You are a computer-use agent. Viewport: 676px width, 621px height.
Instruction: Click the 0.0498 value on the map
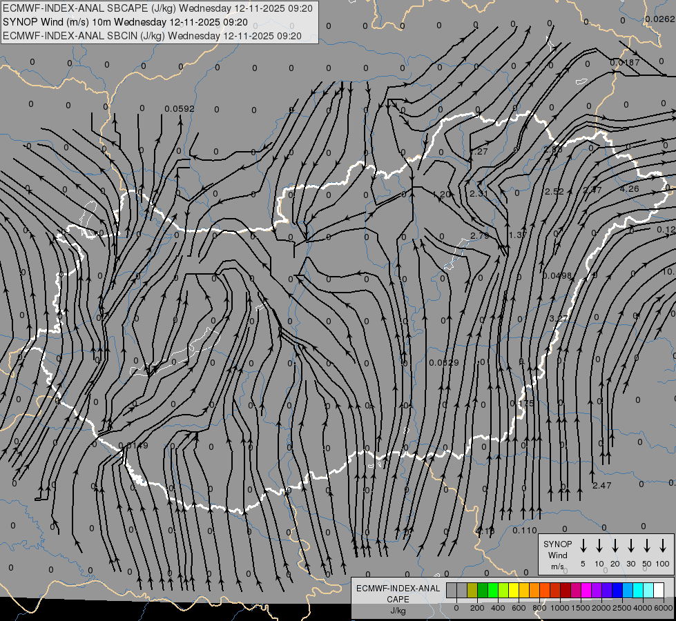coord(557,276)
